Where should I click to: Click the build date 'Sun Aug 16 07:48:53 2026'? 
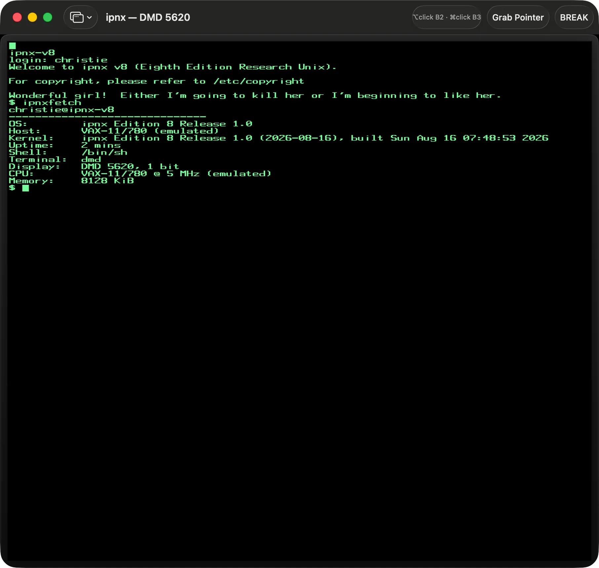pos(469,138)
